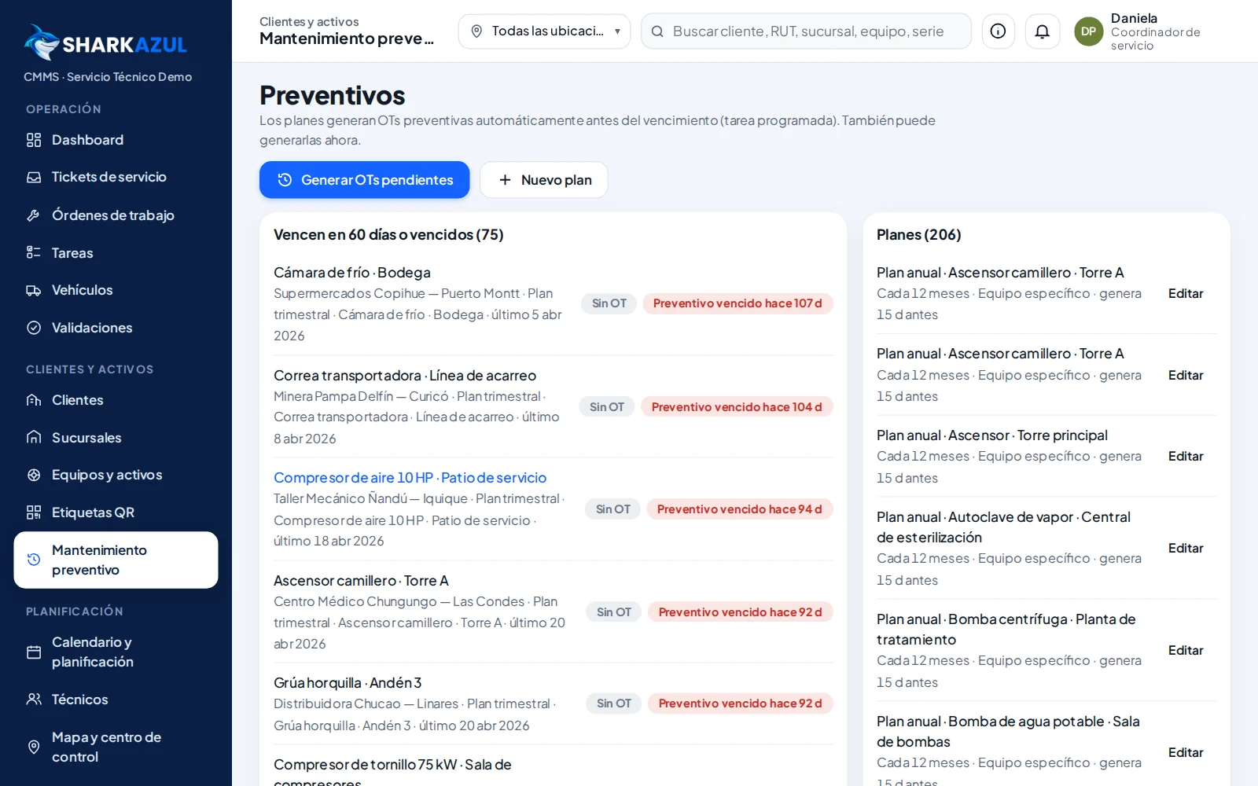Image resolution: width=1258 pixels, height=786 pixels.
Task: Click the Equipos y activos icon
Action: 34,475
